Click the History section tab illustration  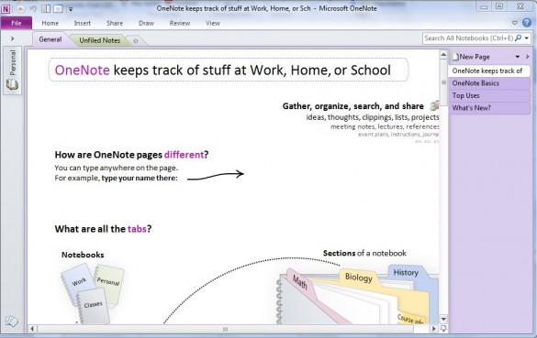tap(406, 272)
